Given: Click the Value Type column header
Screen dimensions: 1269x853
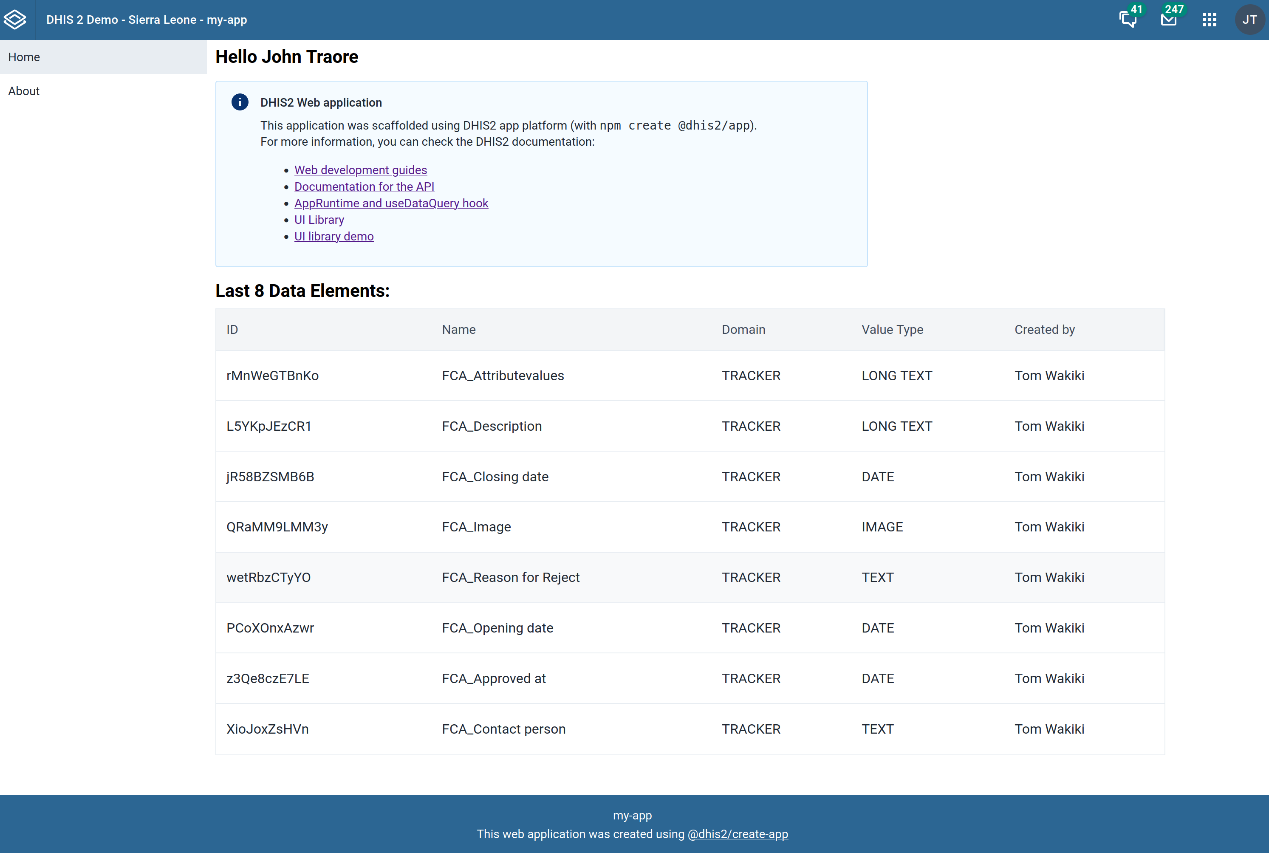Looking at the screenshot, I should click(x=892, y=330).
